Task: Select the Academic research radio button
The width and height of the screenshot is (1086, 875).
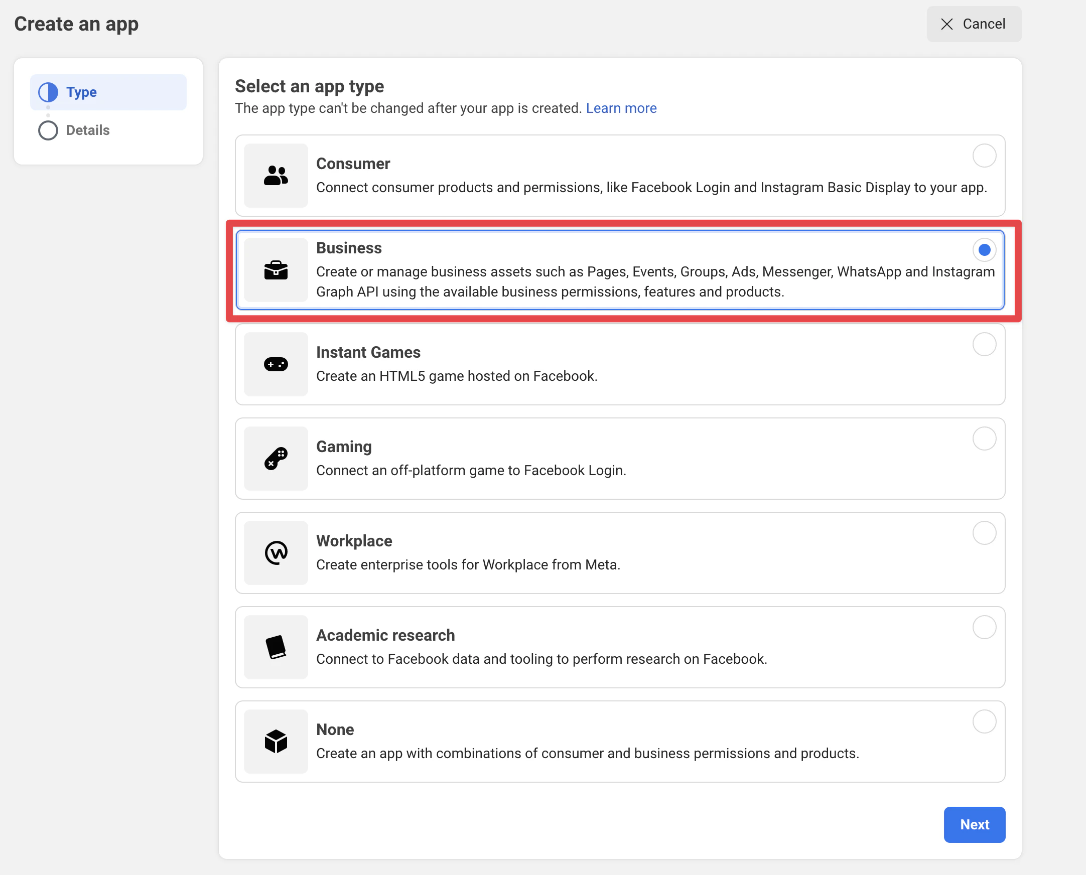Action: pos(984,627)
